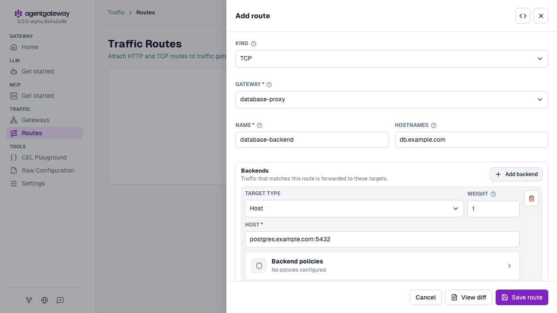Click the Name help icon

click(260, 125)
